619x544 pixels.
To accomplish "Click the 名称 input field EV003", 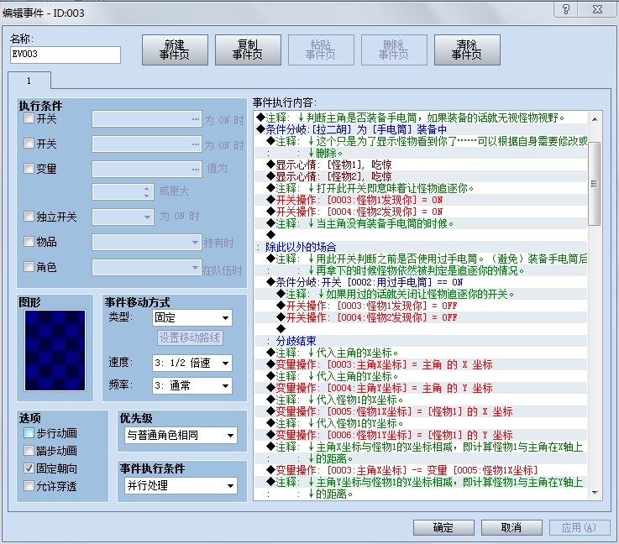I will [x=66, y=55].
